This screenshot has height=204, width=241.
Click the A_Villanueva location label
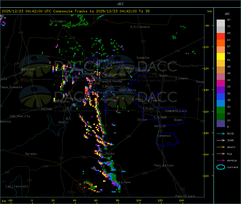pos(140,27)
